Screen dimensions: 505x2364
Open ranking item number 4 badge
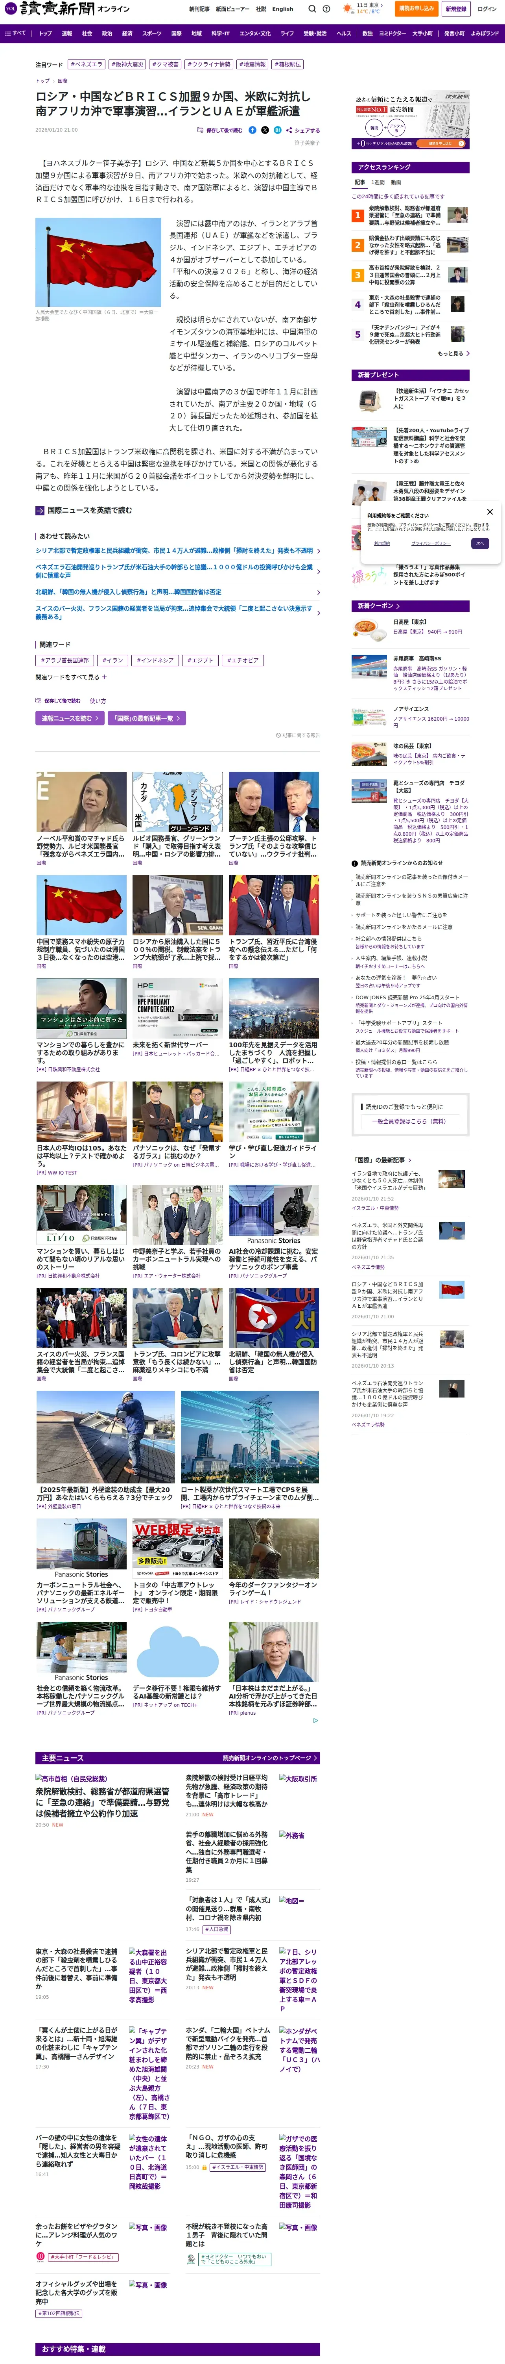(358, 305)
